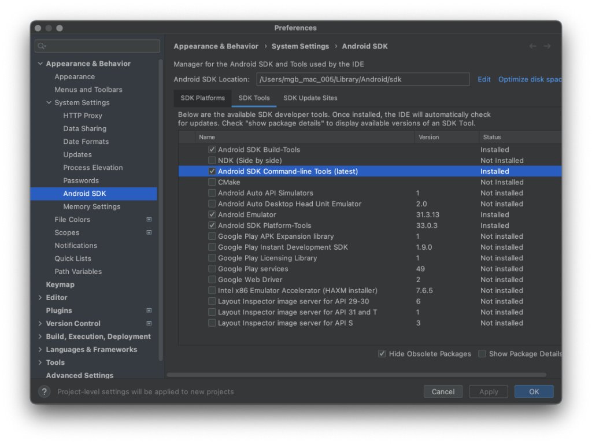Image resolution: width=592 pixels, height=444 pixels.
Task: Collapse Appearance & Behavior tree node
Action: 40,64
